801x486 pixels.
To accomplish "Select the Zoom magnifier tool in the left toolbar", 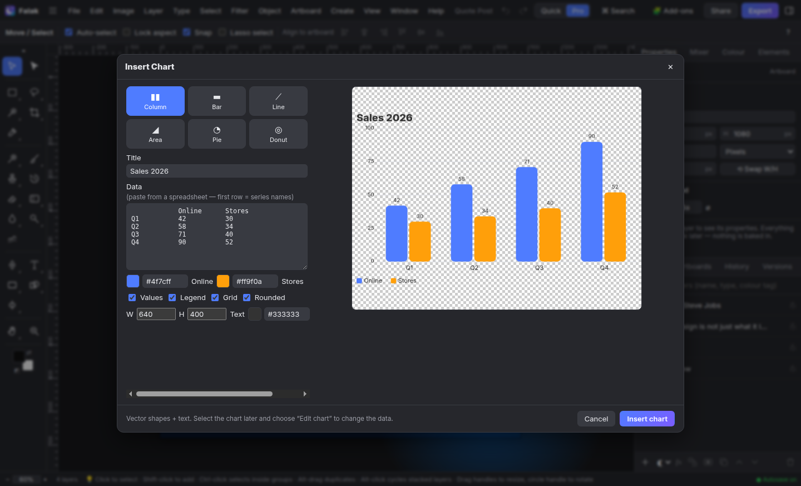I will pos(34,331).
